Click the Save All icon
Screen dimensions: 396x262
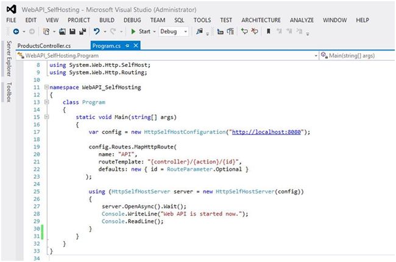83,32
